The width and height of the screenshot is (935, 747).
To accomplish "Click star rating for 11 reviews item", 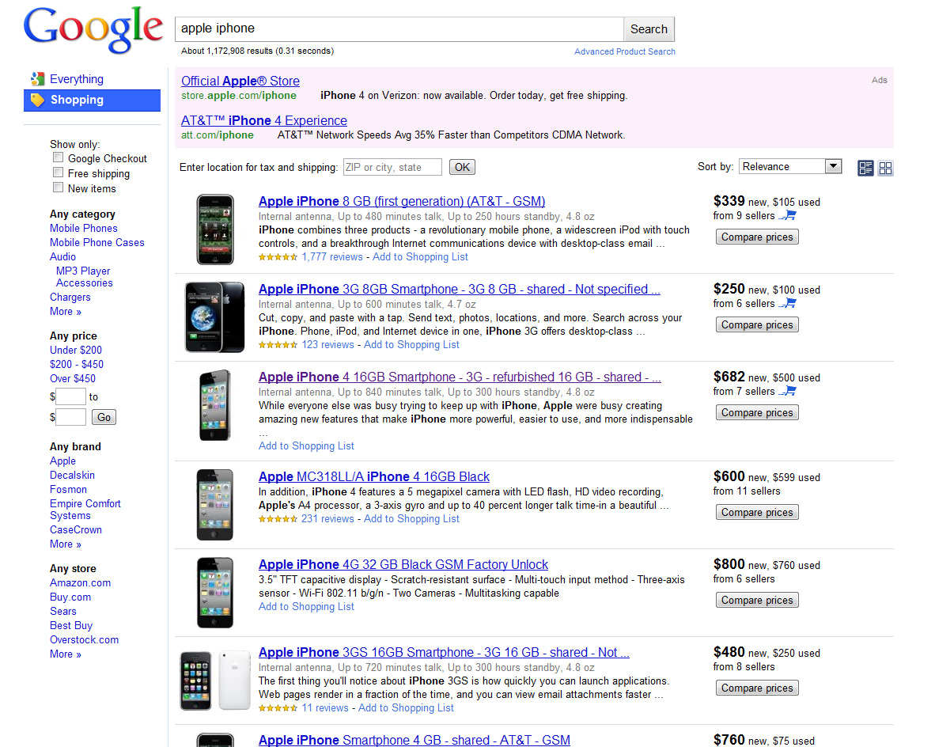I will point(278,708).
